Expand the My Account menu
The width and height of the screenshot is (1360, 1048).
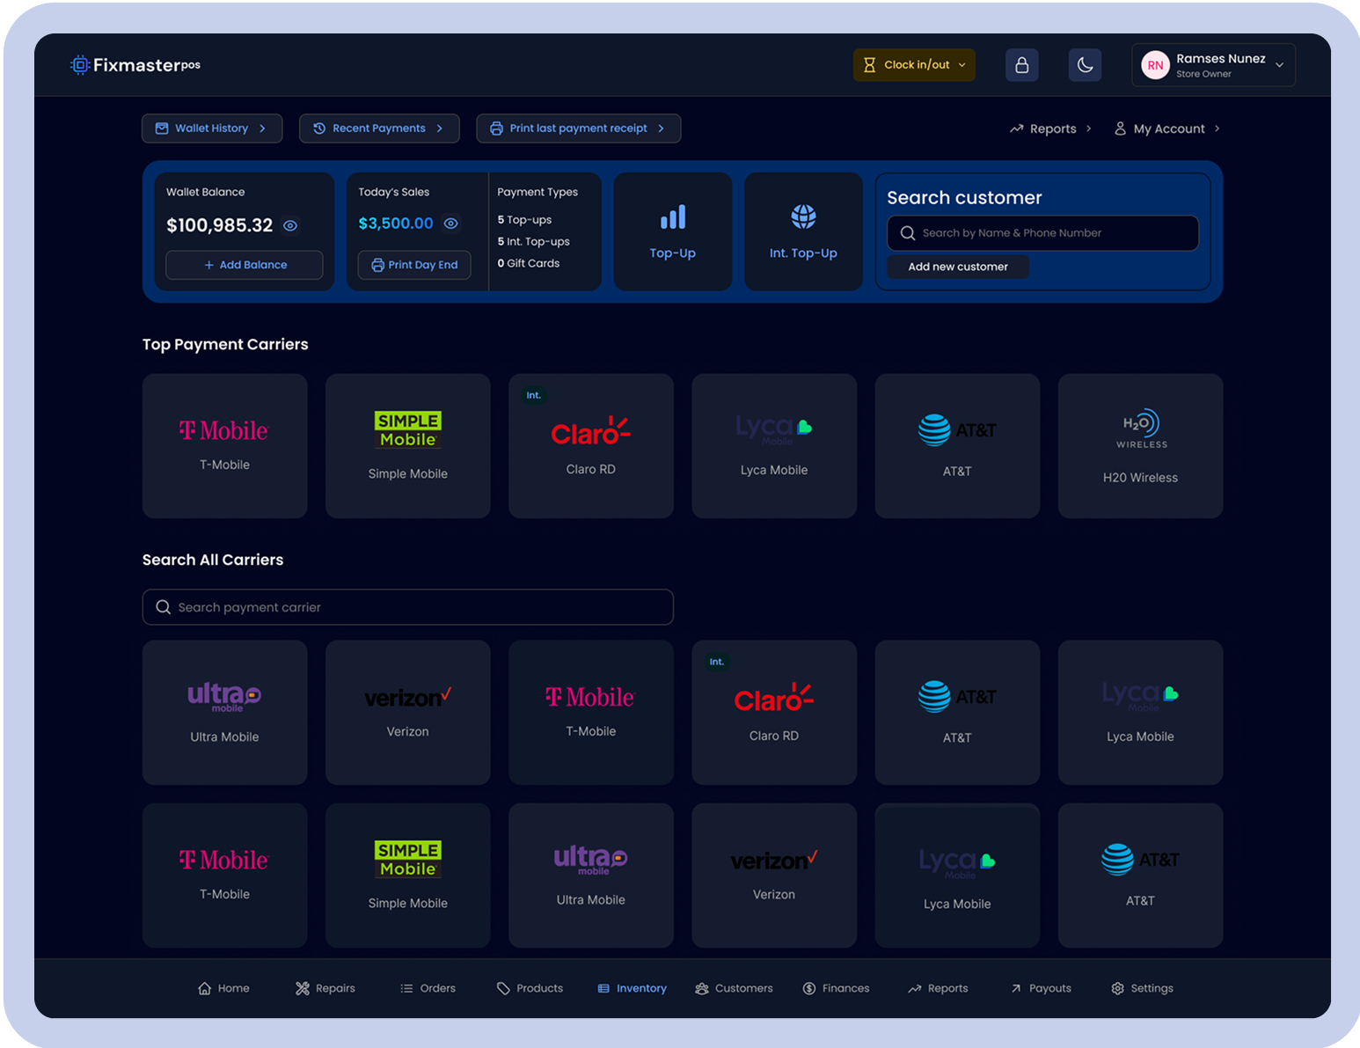point(1167,128)
